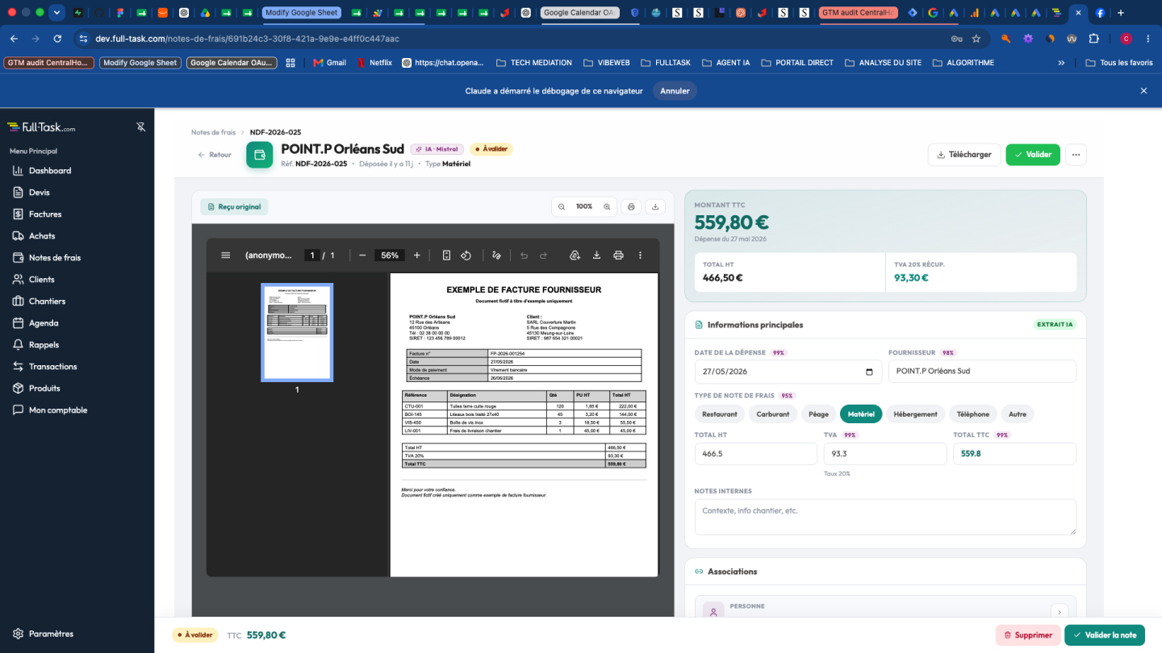Image resolution: width=1162 pixels, height=653 pixels.
Task: Toggle the PDF viewer sidebar menu
Action: [225, 255]
